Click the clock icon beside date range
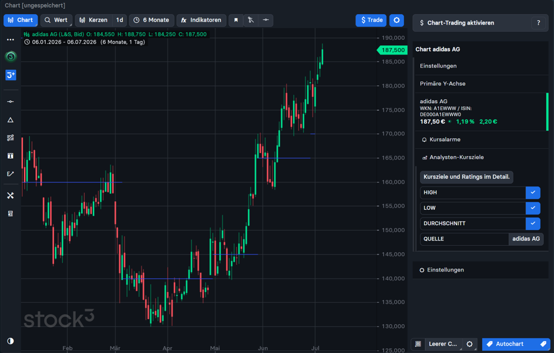 (x=27, y=42)
